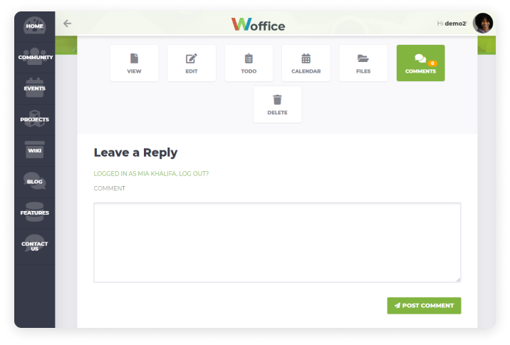The width and height of the screenshot is (510, 345).
Task: Go to Community in the sidebar
Action: [x=34, y=57]
